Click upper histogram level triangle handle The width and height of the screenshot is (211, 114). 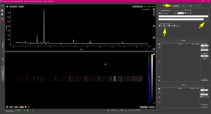pos(154,54)
